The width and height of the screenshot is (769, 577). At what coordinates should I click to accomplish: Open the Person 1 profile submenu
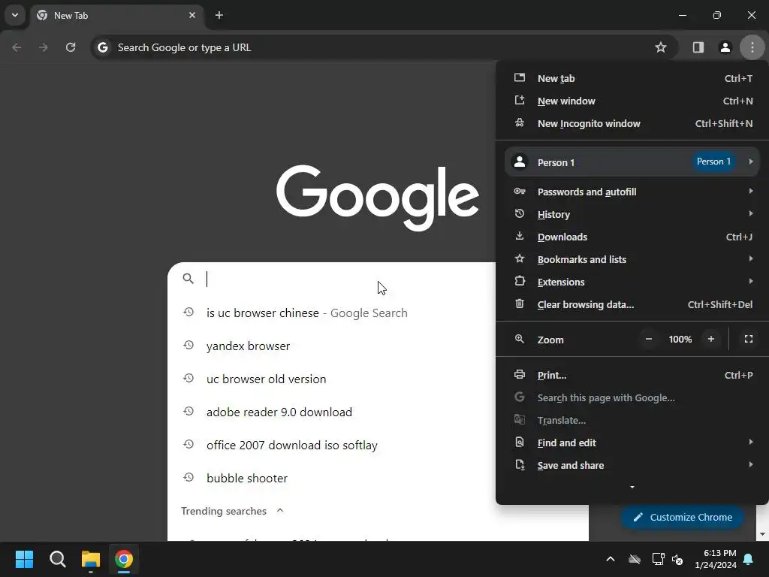point(632,162)
